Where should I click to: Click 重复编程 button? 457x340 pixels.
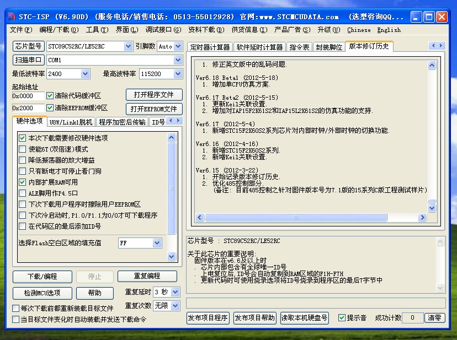coord(147,276)
